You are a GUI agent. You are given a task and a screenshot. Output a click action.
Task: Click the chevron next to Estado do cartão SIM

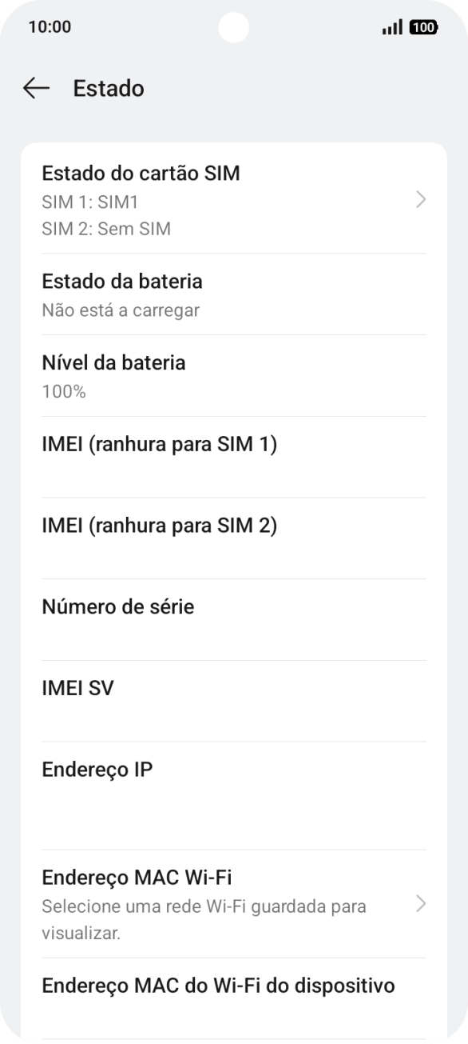click(x=421, y=199)
